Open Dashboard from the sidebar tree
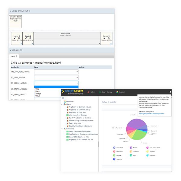The height and width of the screenshot is (181, 181). 70,102
